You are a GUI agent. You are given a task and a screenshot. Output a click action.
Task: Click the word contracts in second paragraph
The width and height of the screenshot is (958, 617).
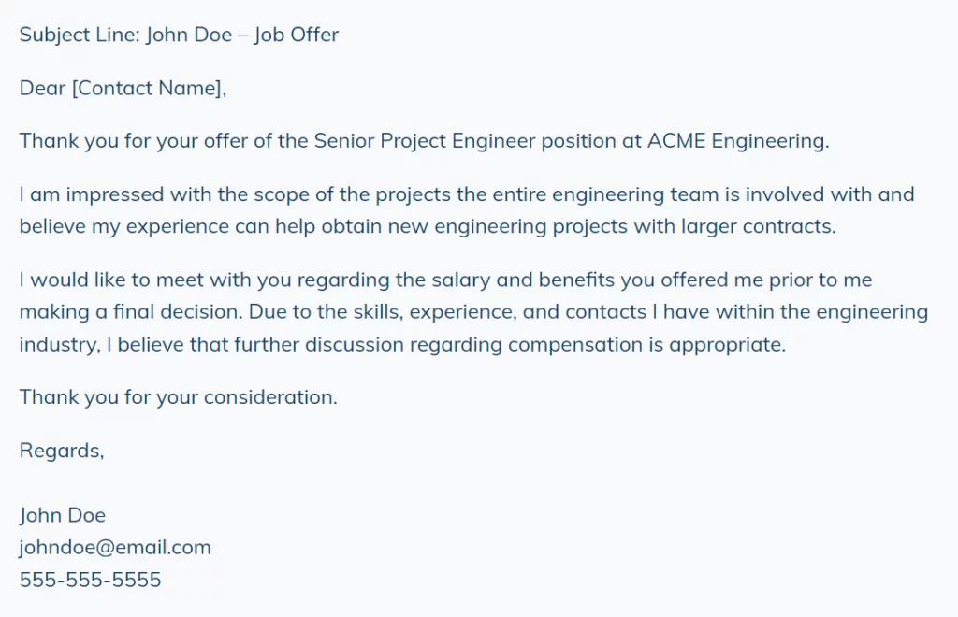coord(789,227)
